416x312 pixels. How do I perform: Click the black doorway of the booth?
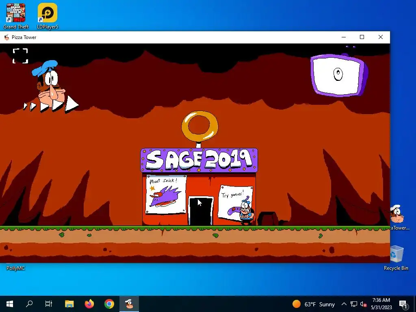point(201,211)
